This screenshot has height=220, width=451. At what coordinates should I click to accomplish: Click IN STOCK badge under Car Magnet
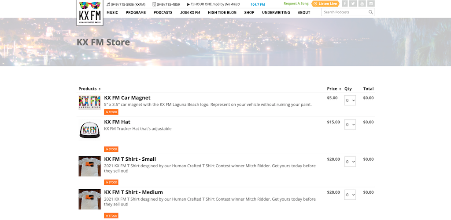pyautogui.click(x=111, y=112)
